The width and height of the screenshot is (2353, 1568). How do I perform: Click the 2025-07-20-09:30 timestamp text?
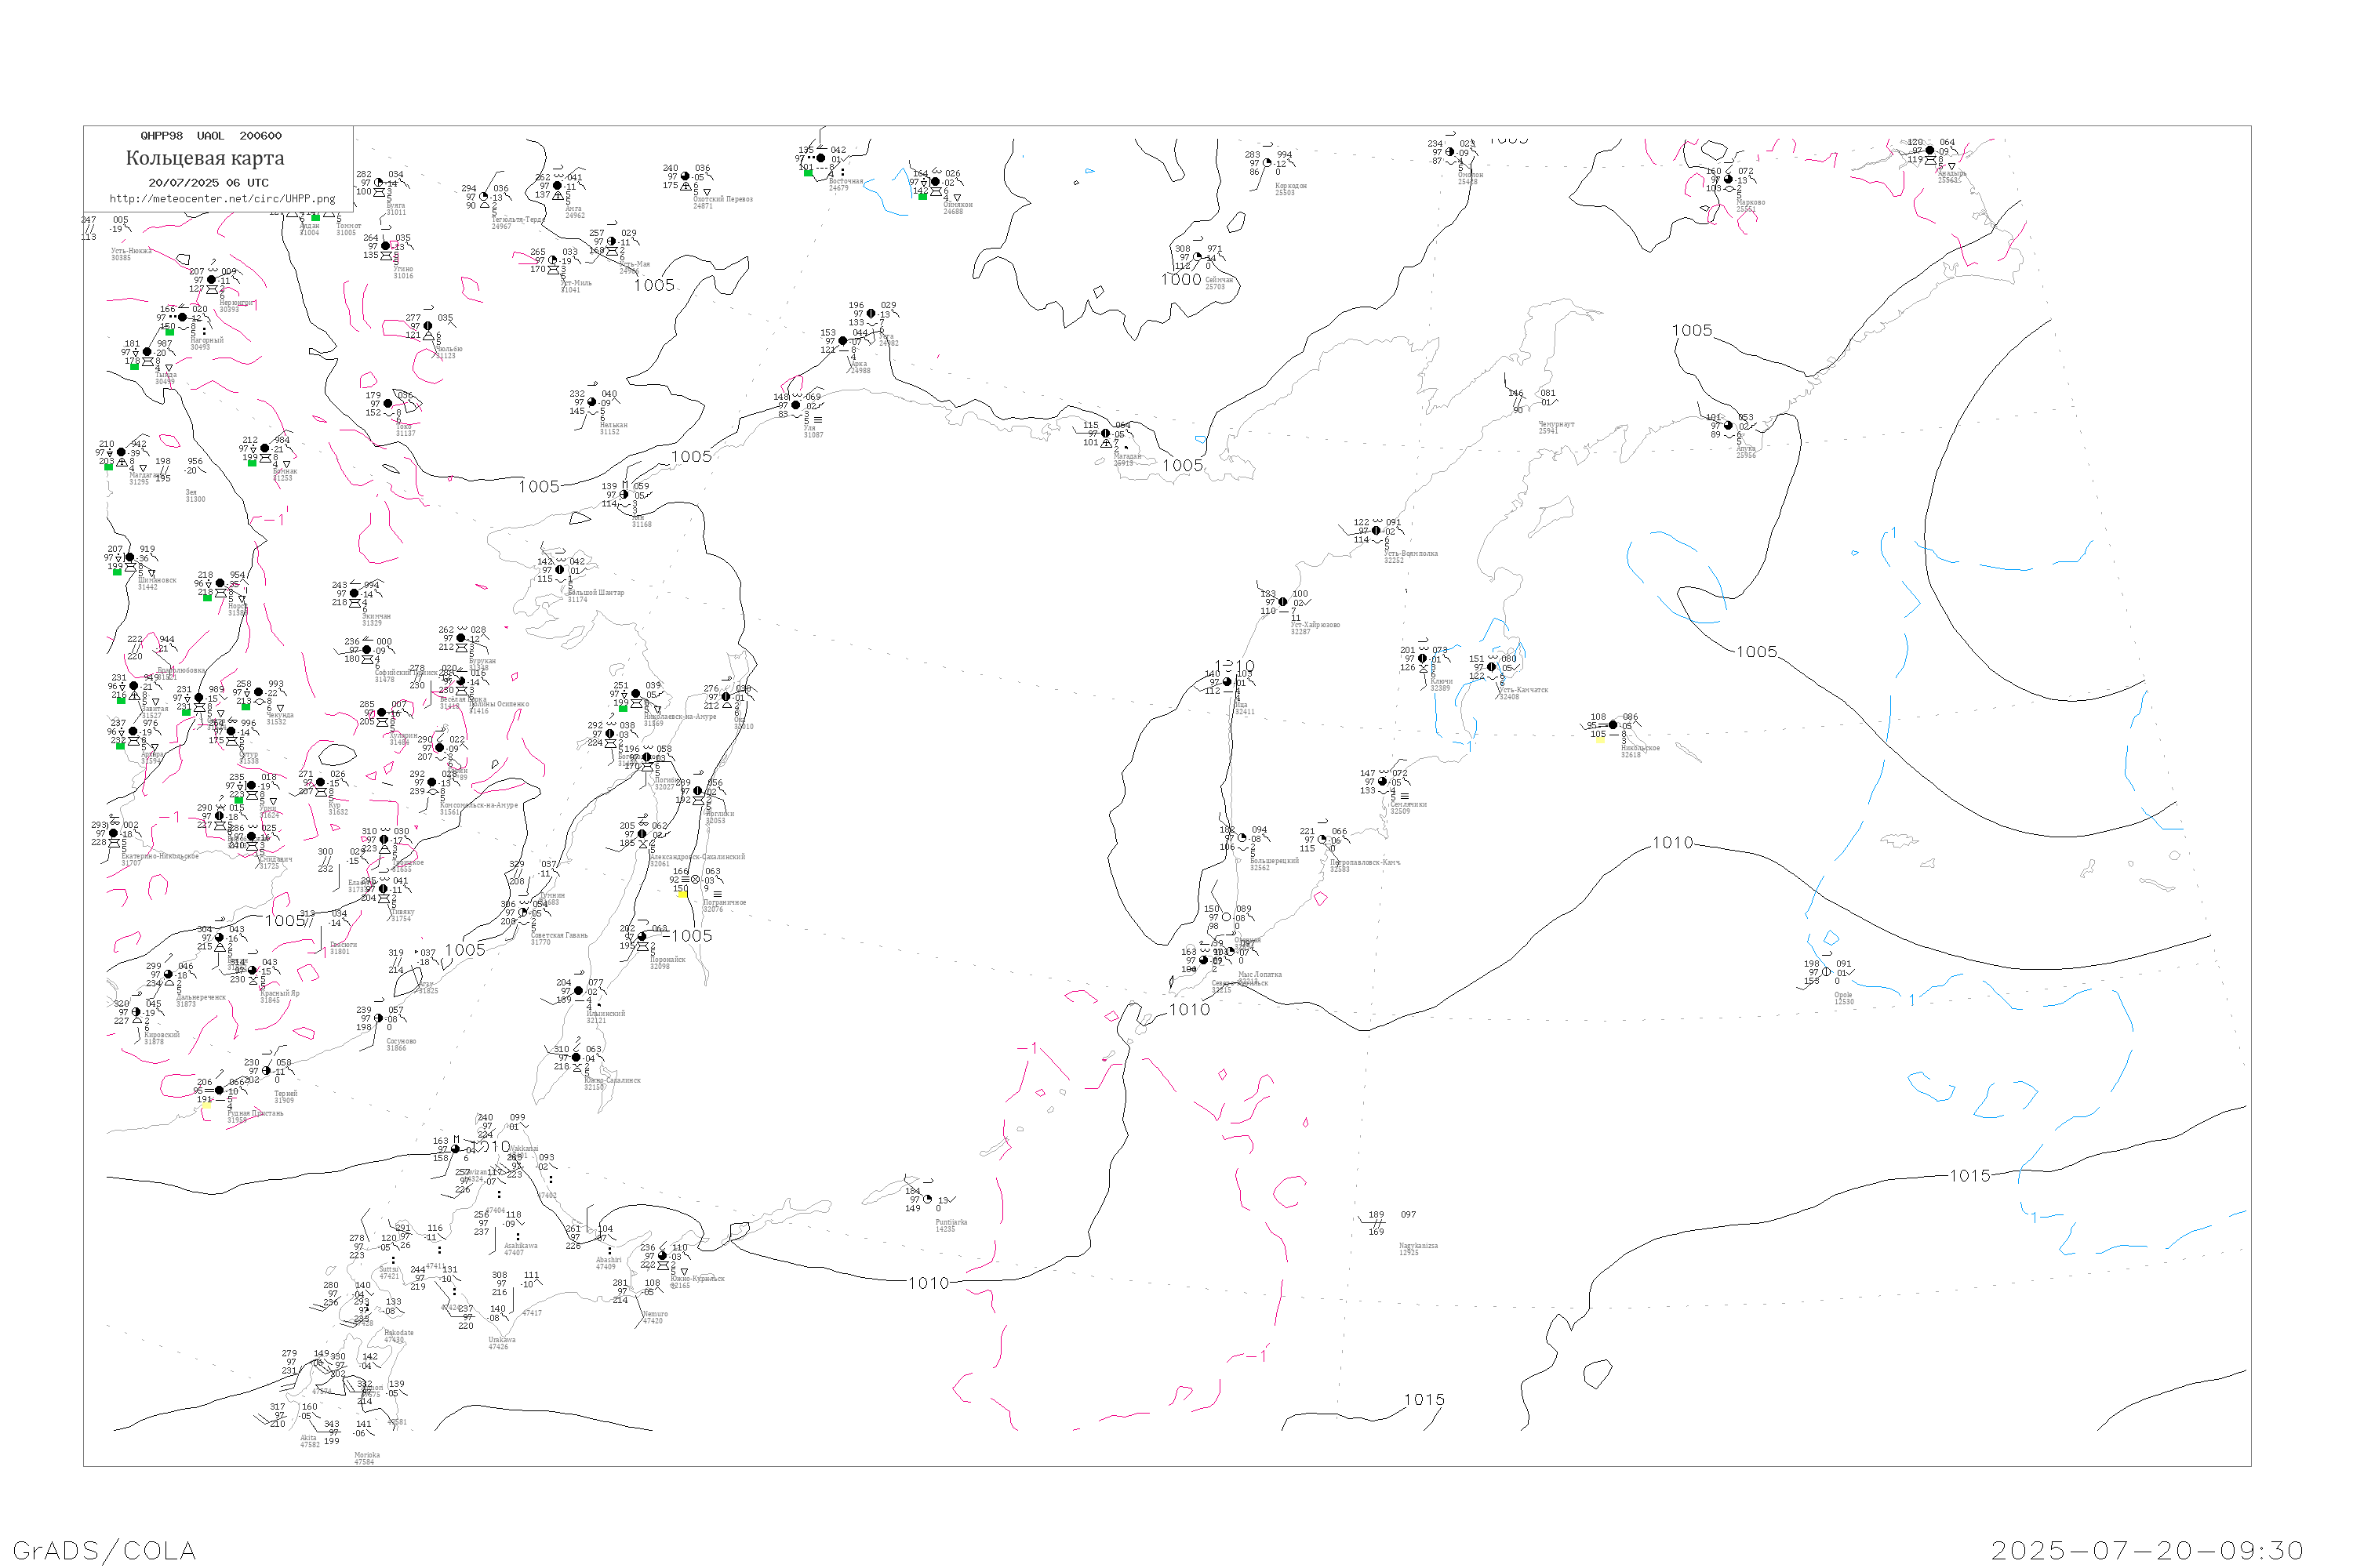pos(2147,1550)
